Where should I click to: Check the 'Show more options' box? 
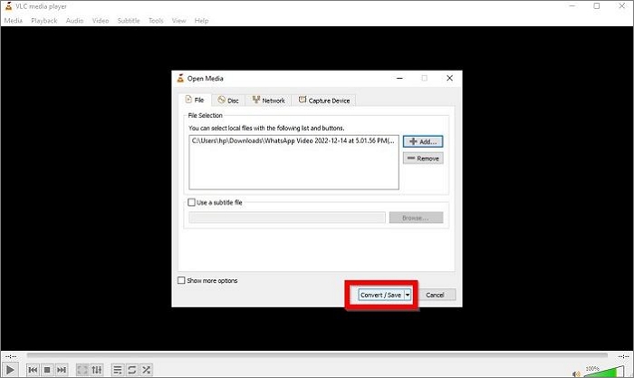pos(182,281)
